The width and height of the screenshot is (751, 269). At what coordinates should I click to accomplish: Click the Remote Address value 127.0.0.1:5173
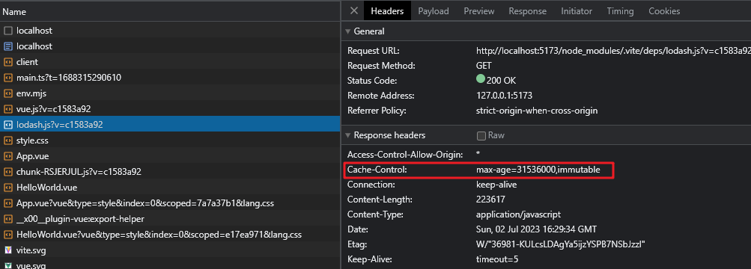[505, 96]
